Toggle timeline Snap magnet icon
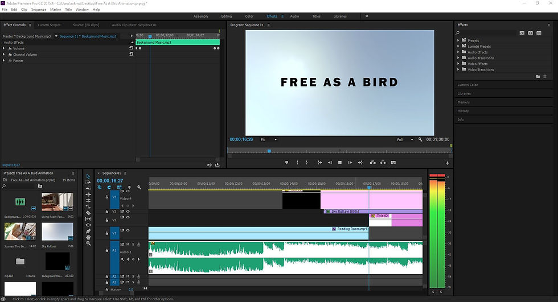The width and height of the screenshot is (558, 302). tap(109, 187)
